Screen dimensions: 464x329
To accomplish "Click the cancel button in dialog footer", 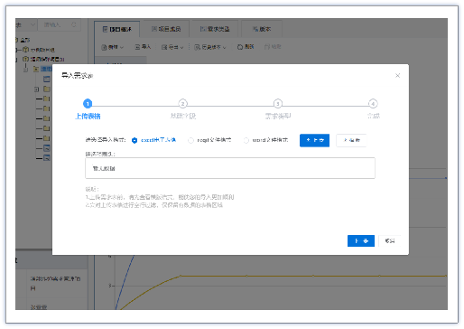I will point(390,240).
